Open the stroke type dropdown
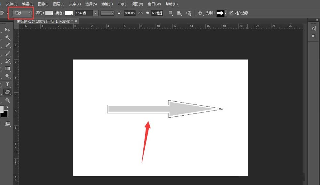The width and height of the screenshot is (320, 185). [107, 13]
